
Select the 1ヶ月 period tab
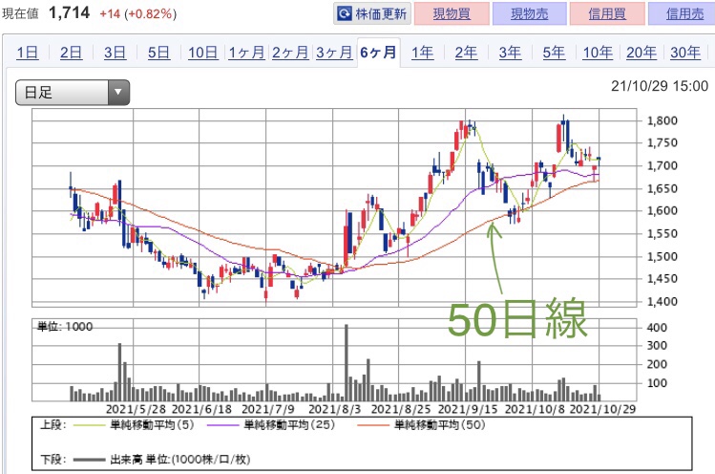pos(246,53)
